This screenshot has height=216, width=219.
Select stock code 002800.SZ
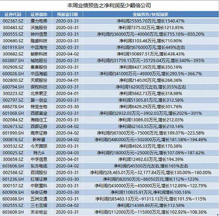[x=13, y=80]
